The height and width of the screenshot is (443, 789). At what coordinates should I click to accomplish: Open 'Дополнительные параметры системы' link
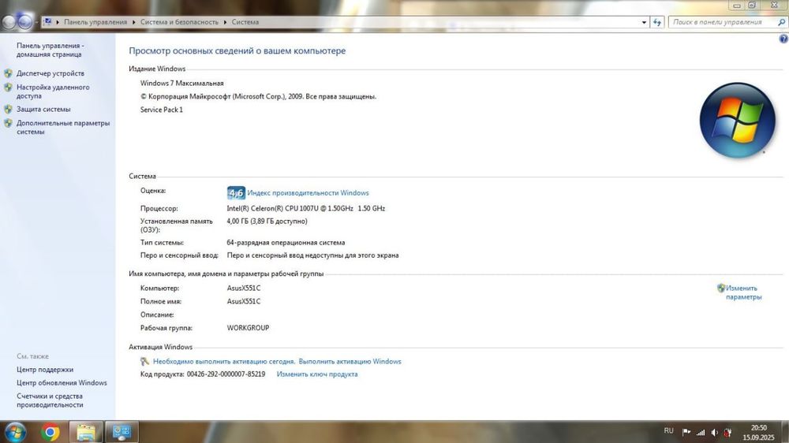point(63,127)
